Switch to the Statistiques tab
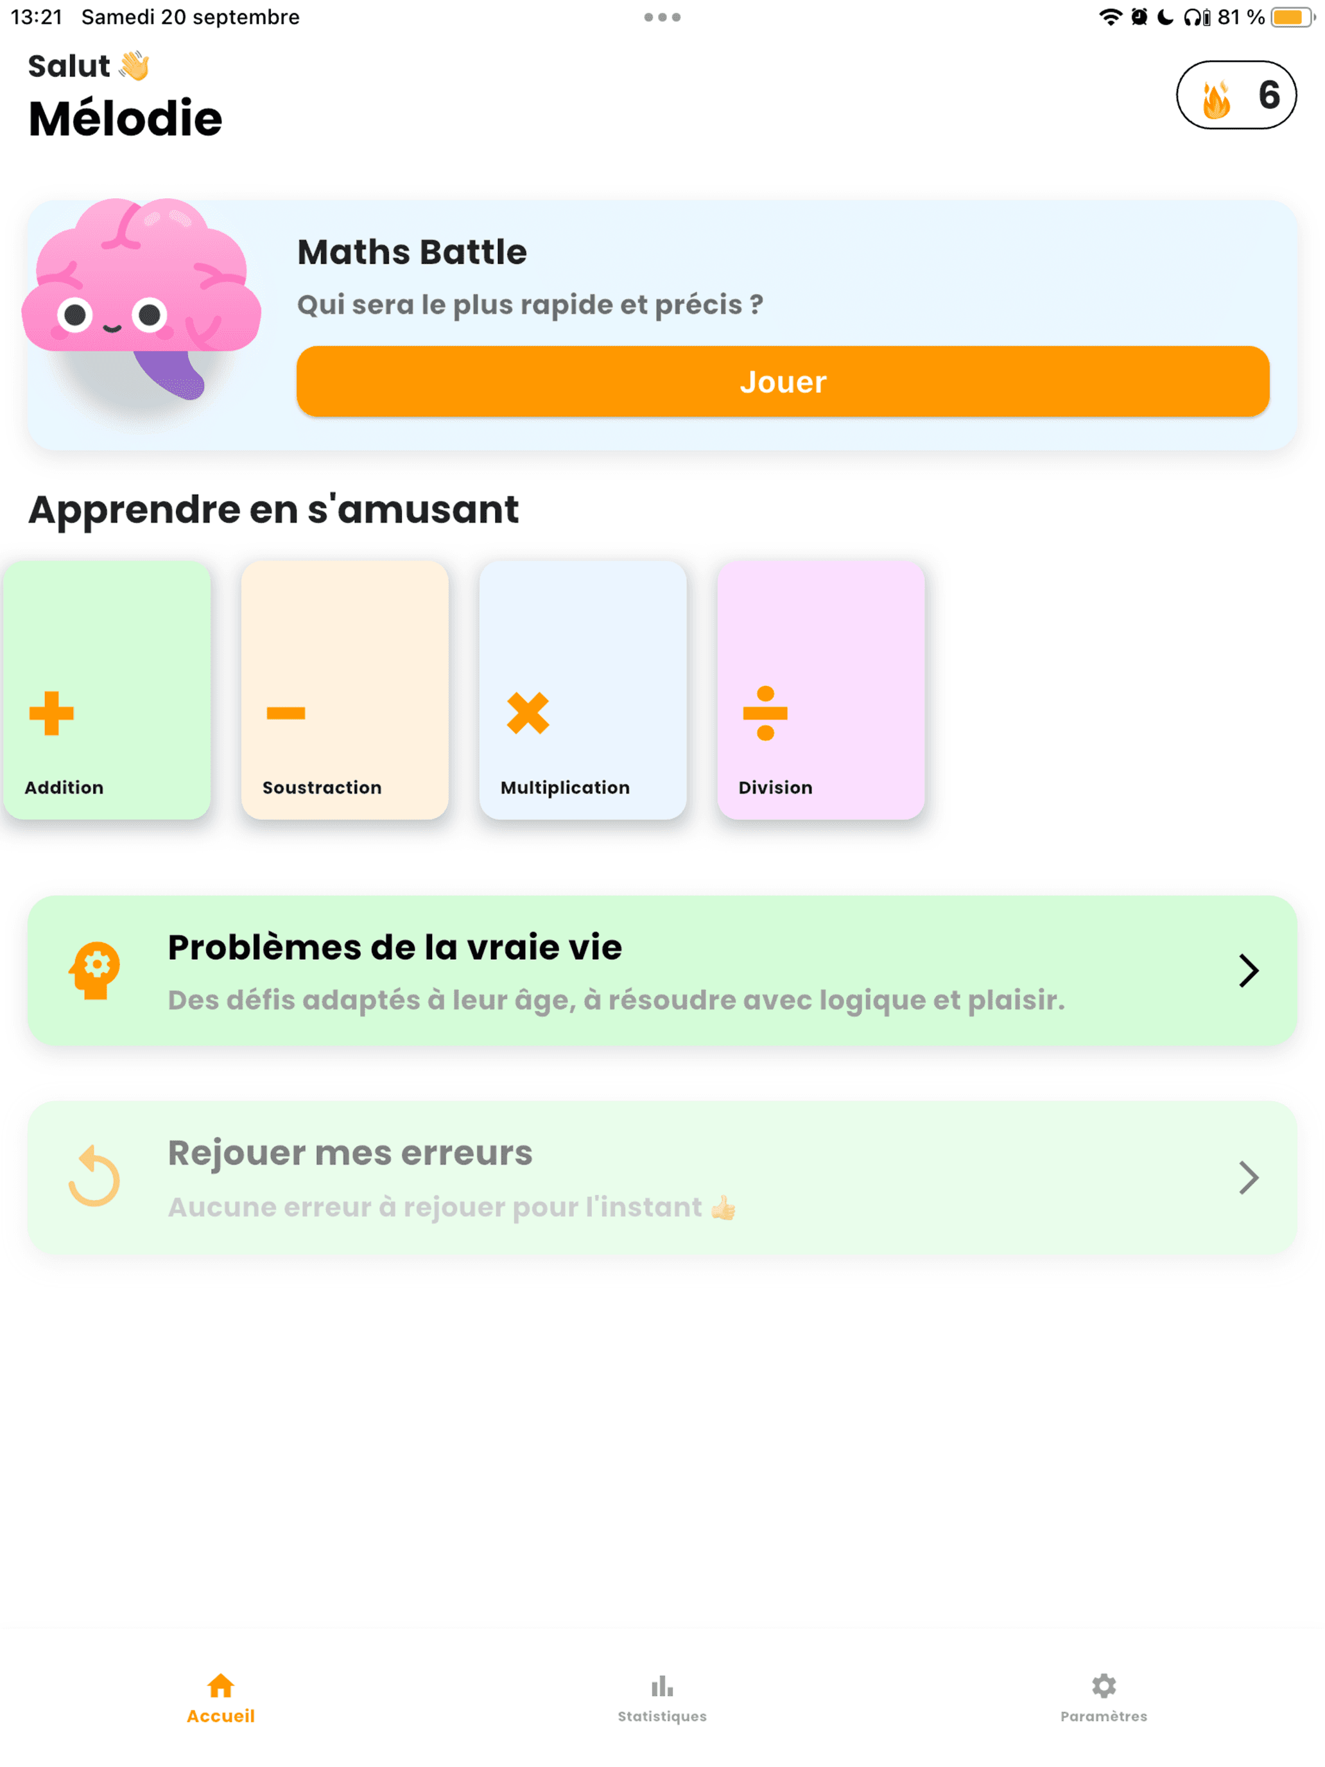Image resolution: width=1325 pixels, height=1767 pixels. coord(662,1698)
